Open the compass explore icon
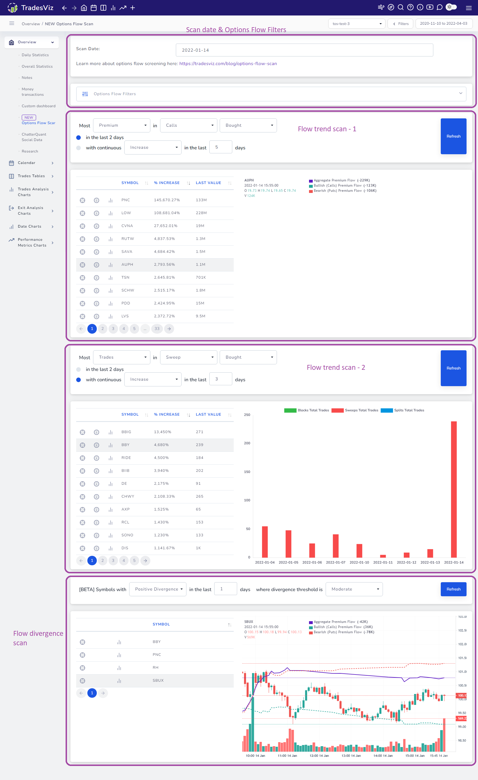The width and height of the screenshot is (478, 780). (x=391, y=7)
